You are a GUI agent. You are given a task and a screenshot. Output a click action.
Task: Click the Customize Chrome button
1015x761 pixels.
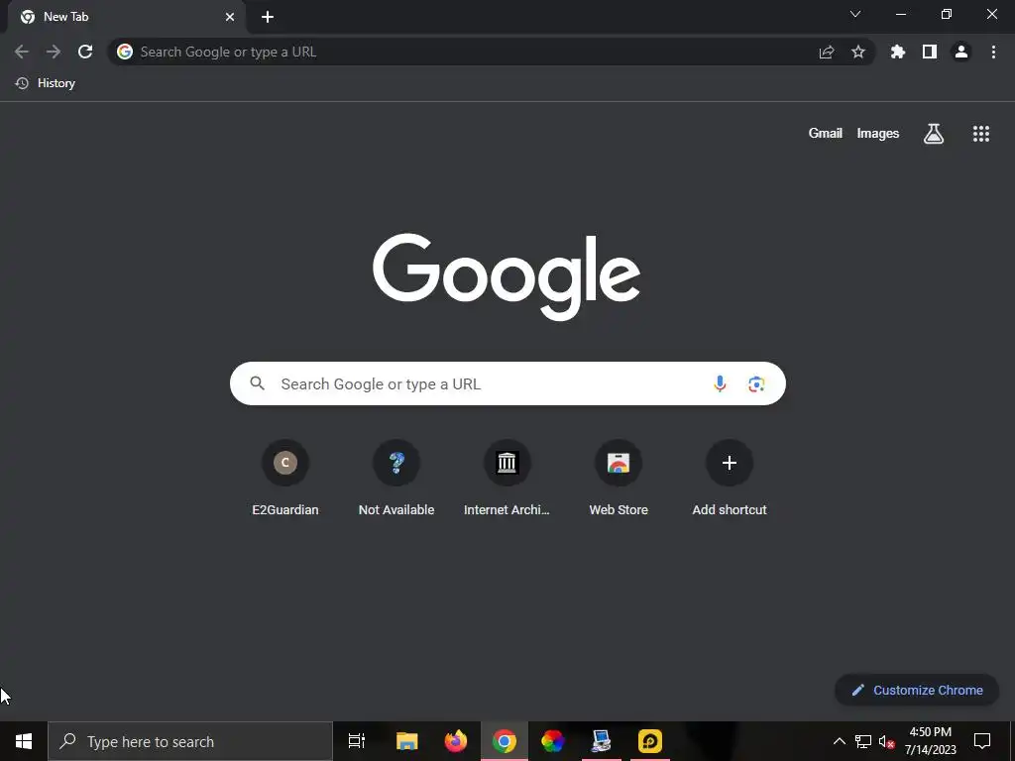click(917, 690)
